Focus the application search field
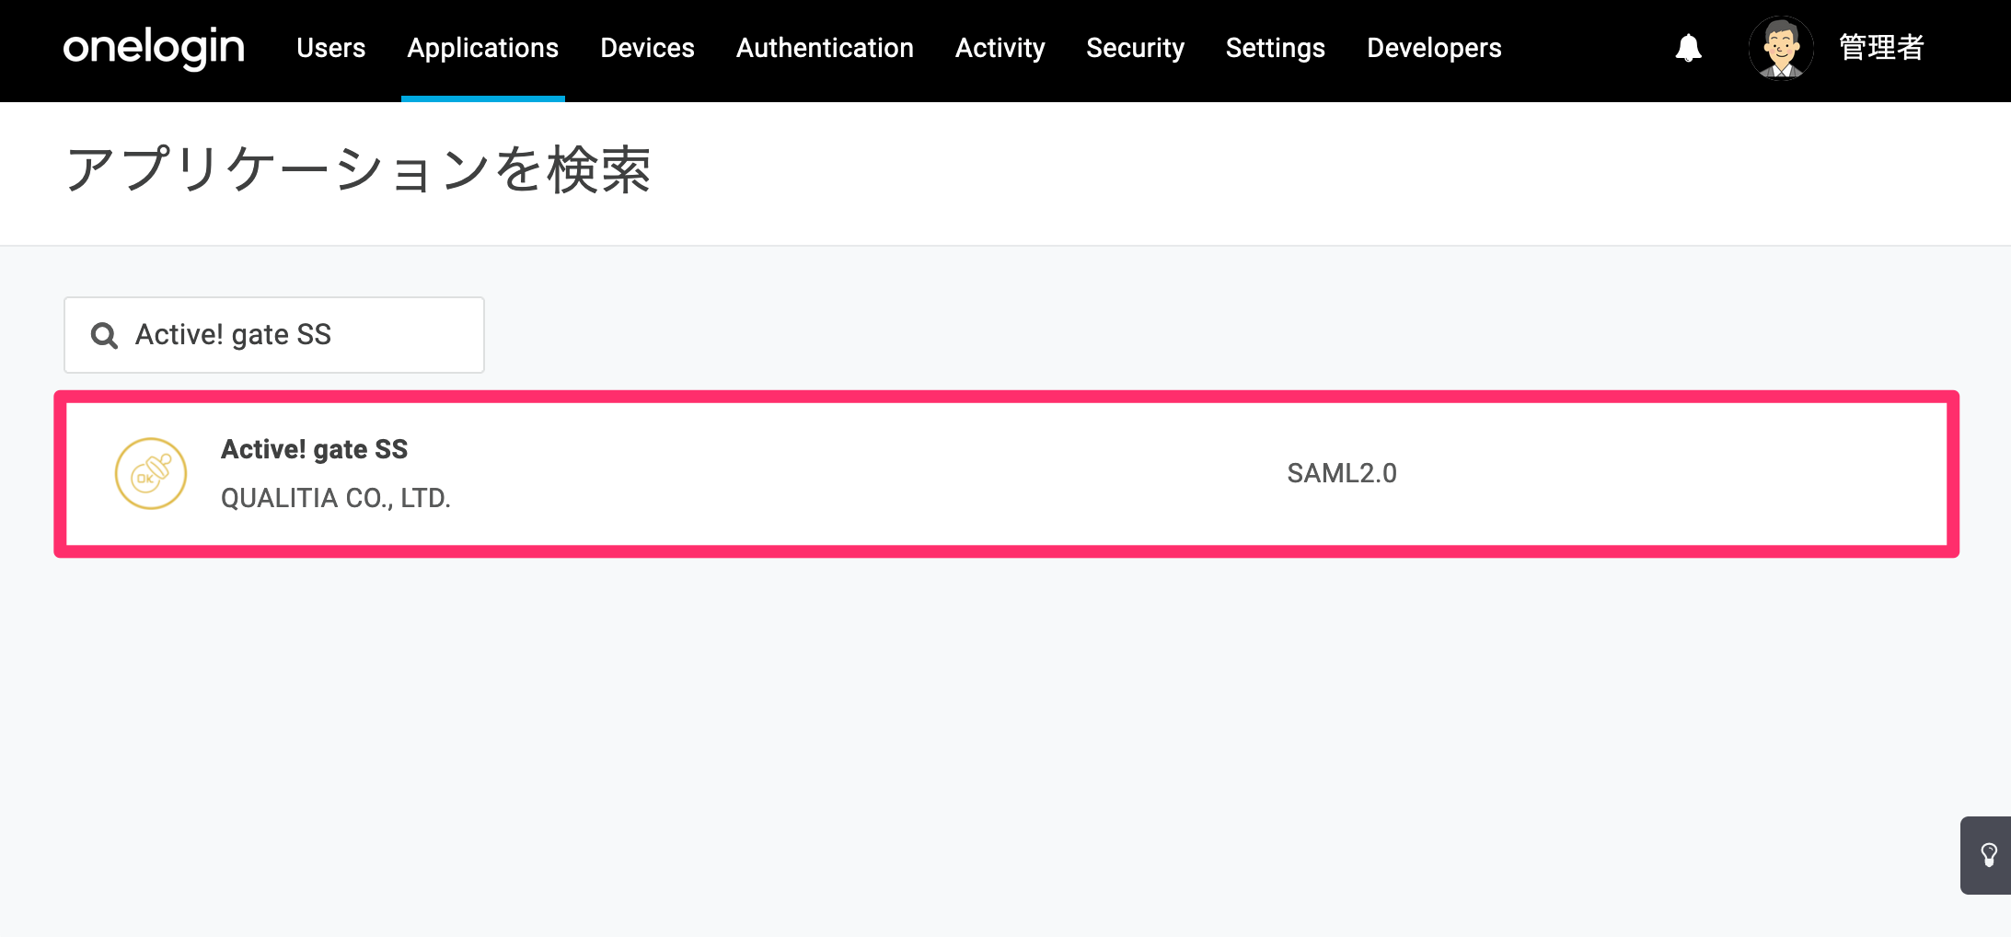The height and width of the screenshot is (937, 2011). pyautogui.click(x=274, y=335)
